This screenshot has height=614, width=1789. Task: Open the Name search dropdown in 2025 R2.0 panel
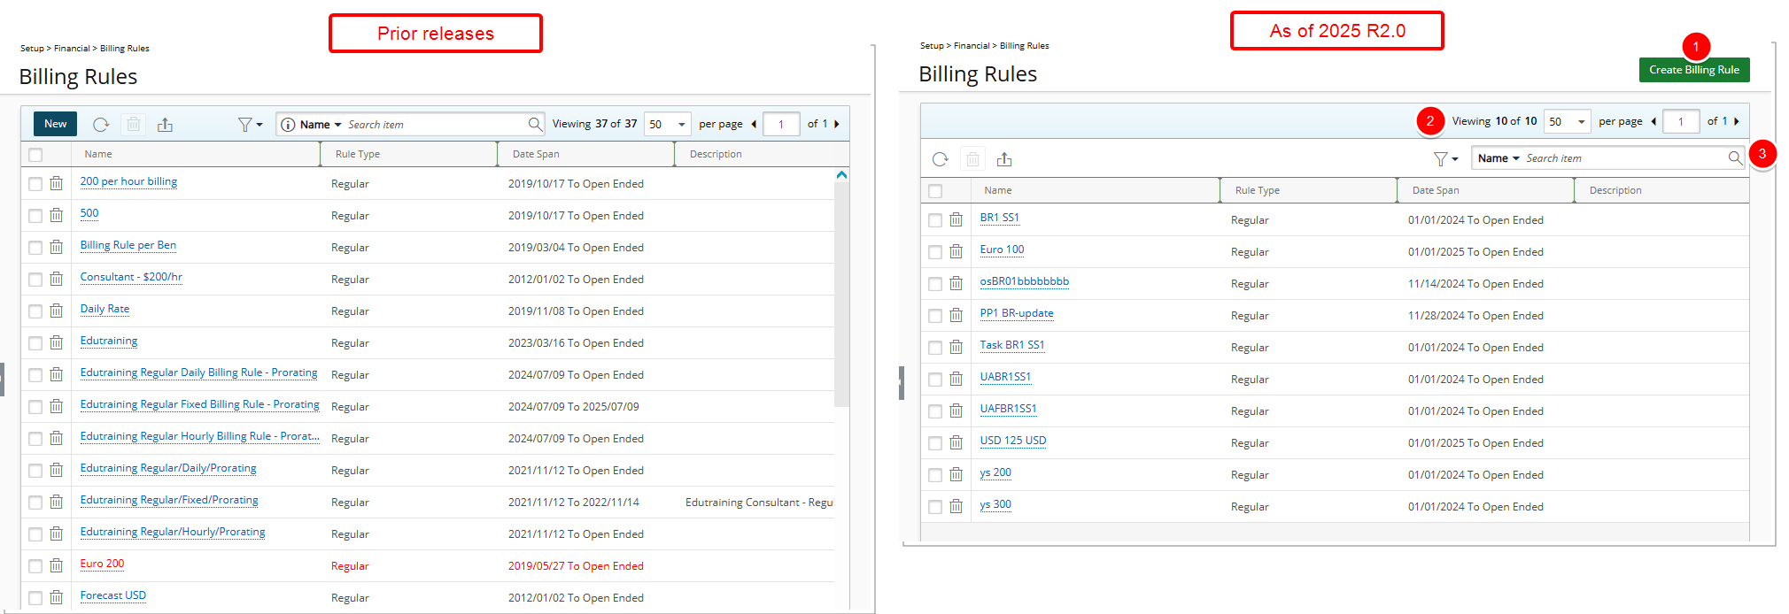[1499, 158]
